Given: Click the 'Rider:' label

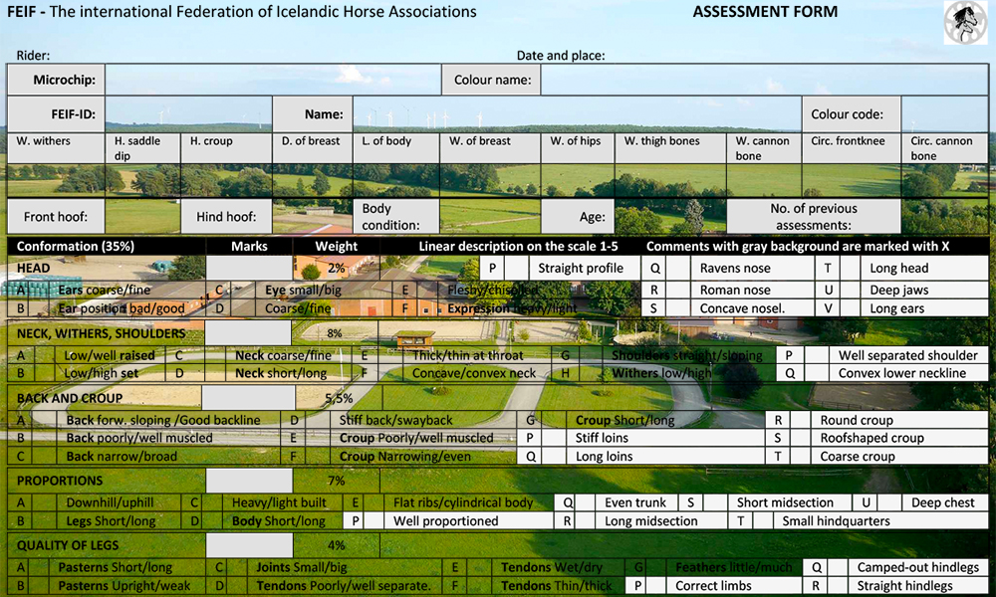Looking at the screenshot, I should click(33, 55).
